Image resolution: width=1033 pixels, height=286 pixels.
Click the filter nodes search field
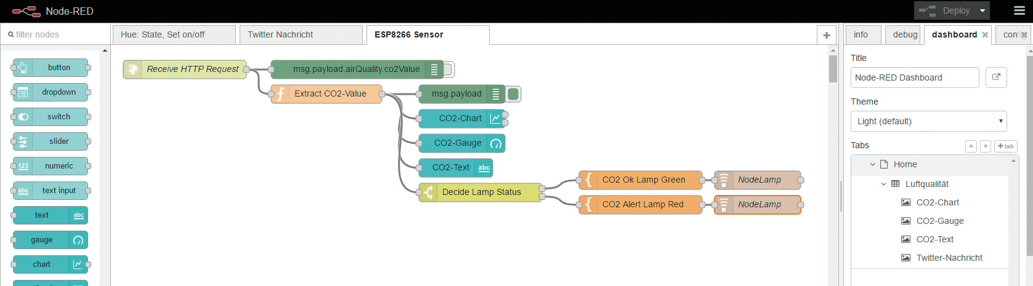(x=55, y=34)
